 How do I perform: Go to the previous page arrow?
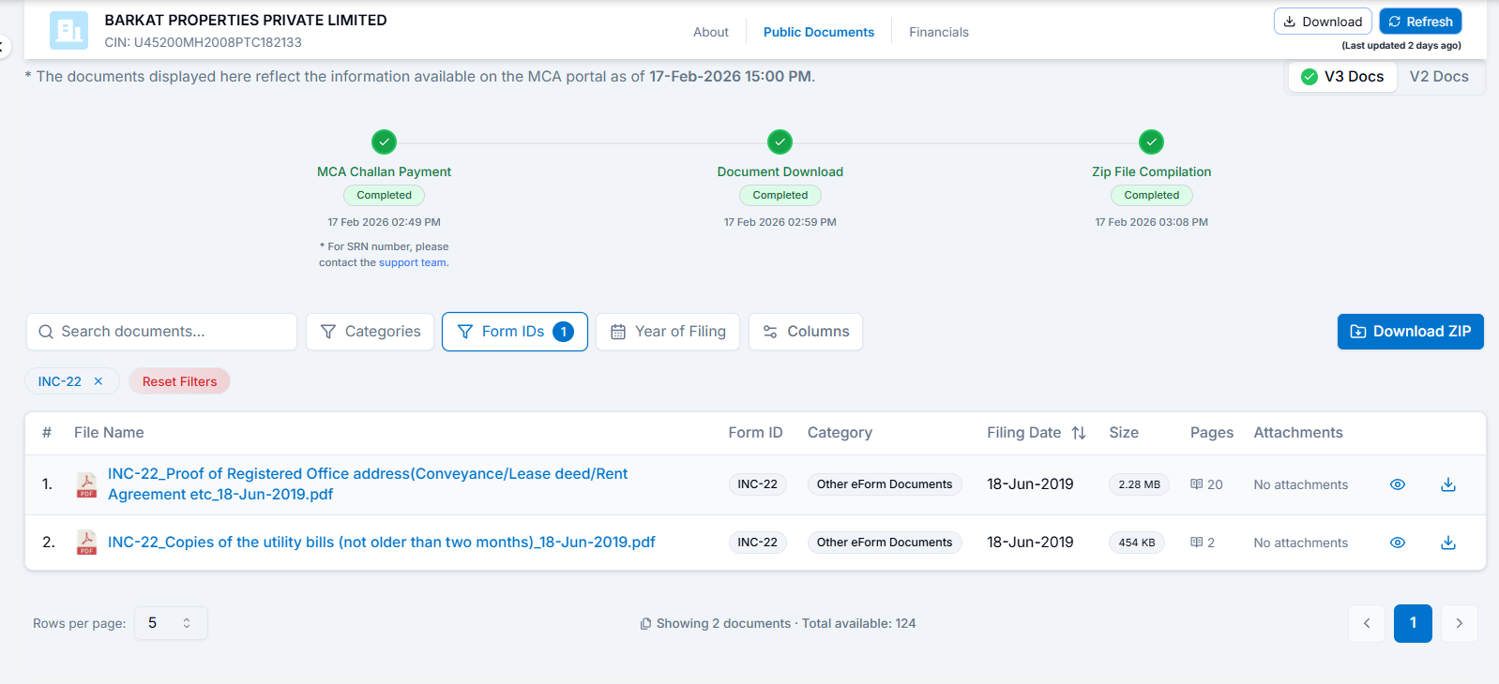tap(1367, 623)
